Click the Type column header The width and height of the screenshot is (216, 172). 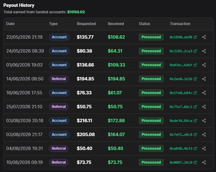(x=53, y=24)
